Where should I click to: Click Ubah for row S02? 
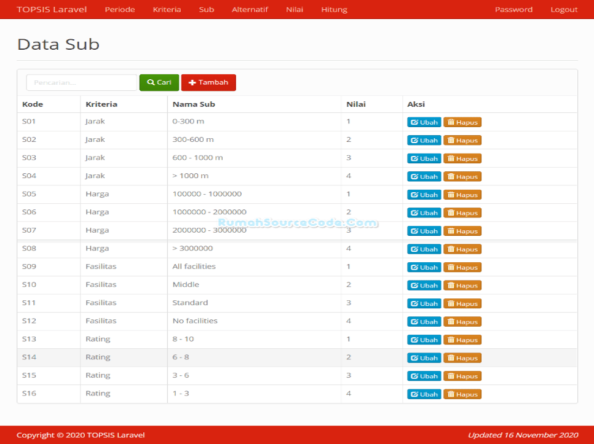coord(424,140)
